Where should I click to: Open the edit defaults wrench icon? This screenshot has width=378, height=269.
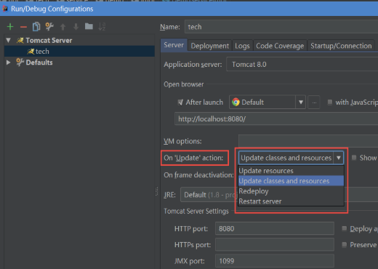coord(49,26)
